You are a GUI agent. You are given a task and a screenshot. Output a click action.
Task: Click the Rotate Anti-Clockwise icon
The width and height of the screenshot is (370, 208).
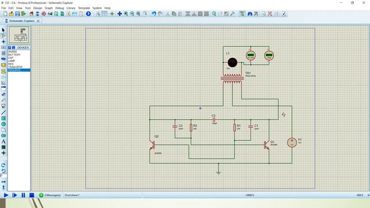click(x=3, y=171)
